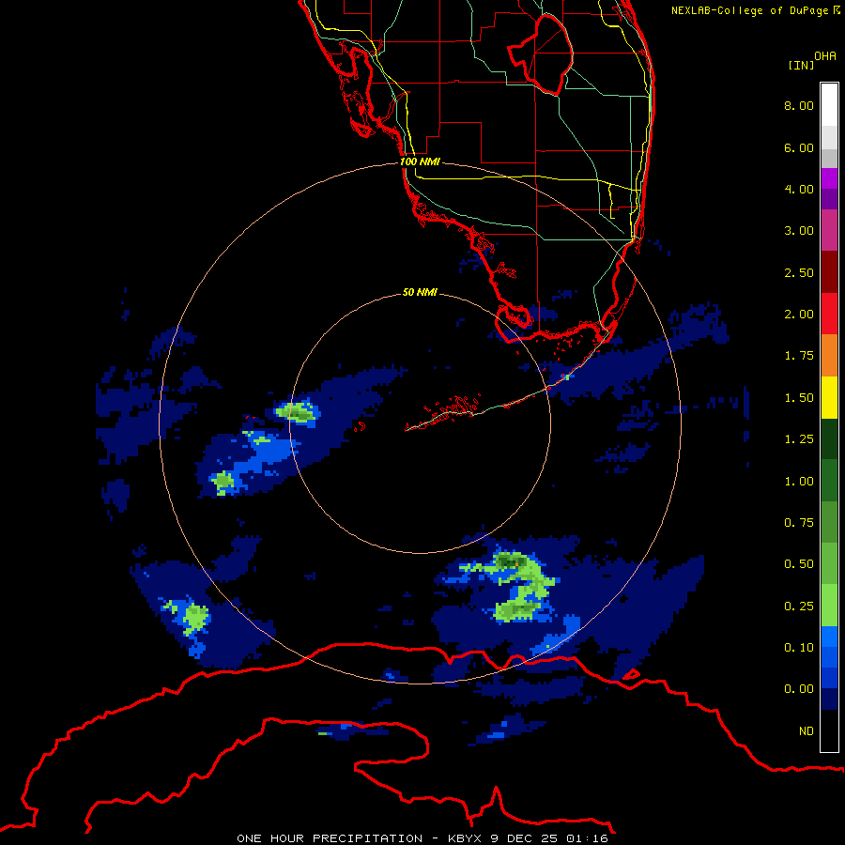Click the ND legend label
The width and height of the screenshot is (845, 845).
pyautogui.click(x=807, y=731)
